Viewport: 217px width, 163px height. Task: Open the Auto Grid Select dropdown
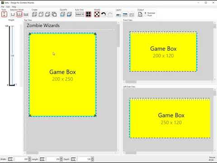80,14
